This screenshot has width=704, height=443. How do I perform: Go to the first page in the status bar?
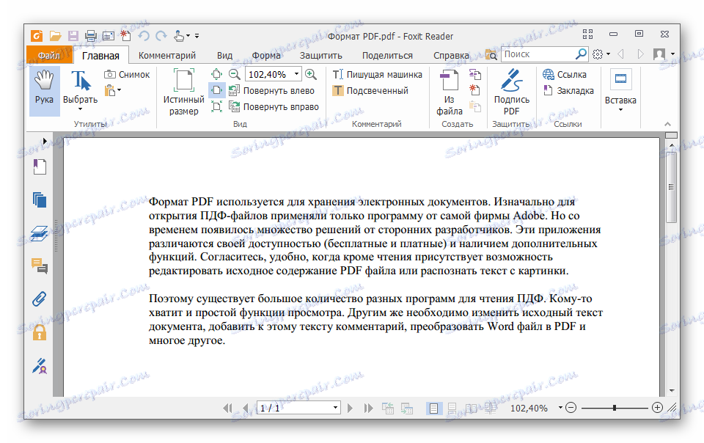tap(227, 408)
